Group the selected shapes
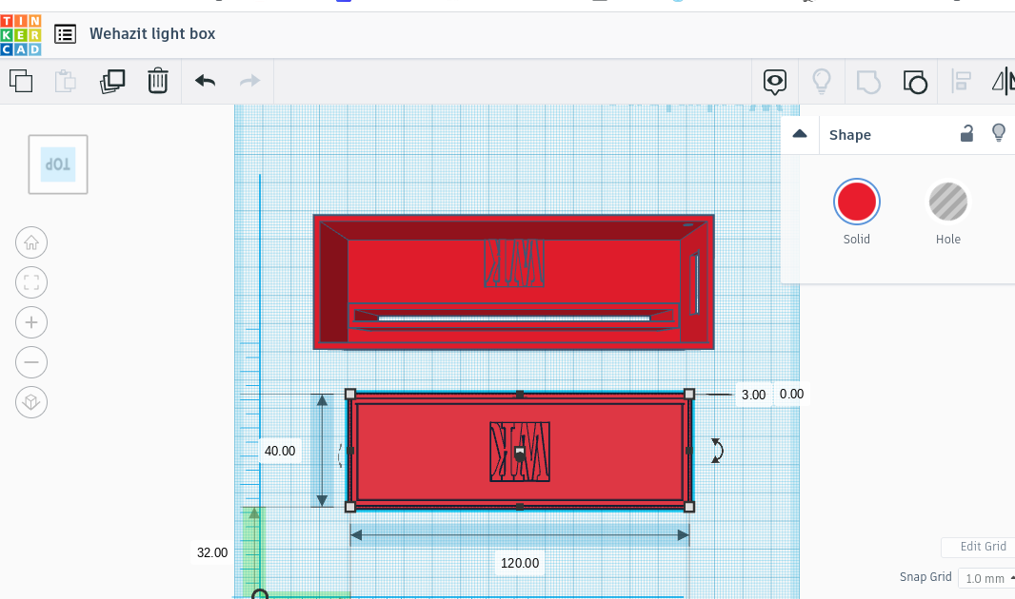This screenshot has width=1015, height=599. [868, 82]
